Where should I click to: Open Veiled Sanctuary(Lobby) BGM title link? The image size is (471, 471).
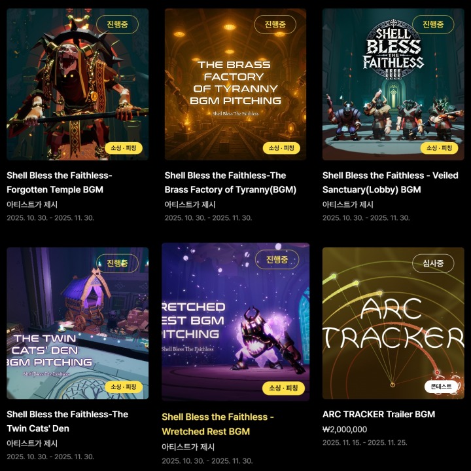pyautogui.click(x=390, y=183)
